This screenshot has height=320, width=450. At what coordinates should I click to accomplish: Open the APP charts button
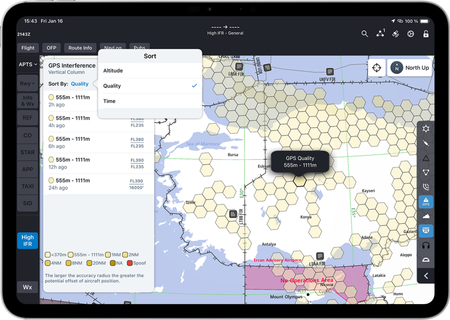click(28, 169)
